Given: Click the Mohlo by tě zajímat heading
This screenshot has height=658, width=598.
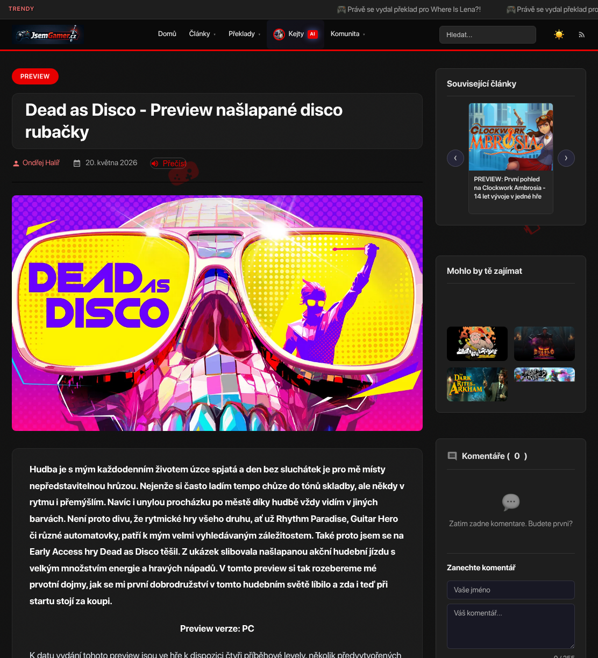Looking at the screenshot, I should 485,271.
